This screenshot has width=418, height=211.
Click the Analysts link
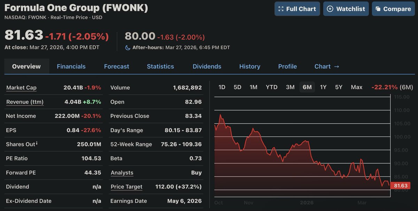[x=122, y=173]
